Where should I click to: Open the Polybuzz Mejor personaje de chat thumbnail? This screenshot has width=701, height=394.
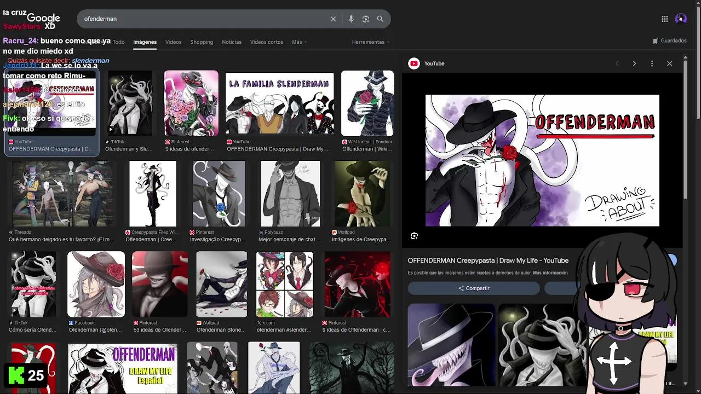pos(290,194)
